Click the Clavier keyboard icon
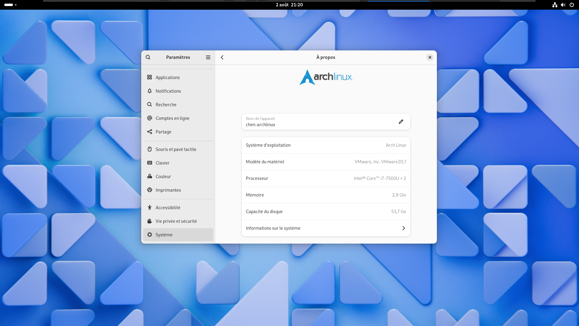 (x=150, y=163)
